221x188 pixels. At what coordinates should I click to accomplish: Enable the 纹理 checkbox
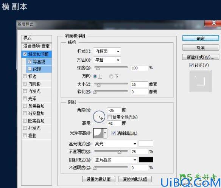coord(30,69)
